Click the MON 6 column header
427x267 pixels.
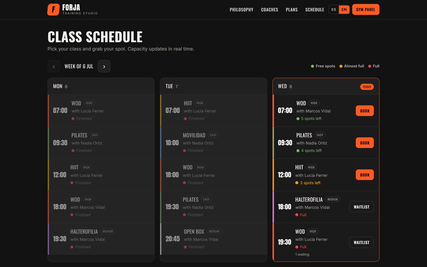pyautogui.click(x=101, y=87)
